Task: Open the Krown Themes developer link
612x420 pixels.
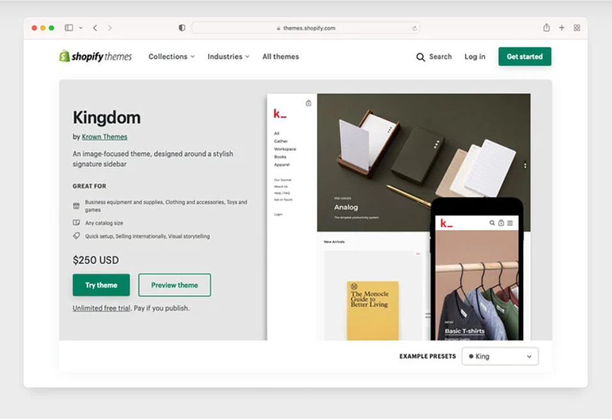Action: coord(105,137)
